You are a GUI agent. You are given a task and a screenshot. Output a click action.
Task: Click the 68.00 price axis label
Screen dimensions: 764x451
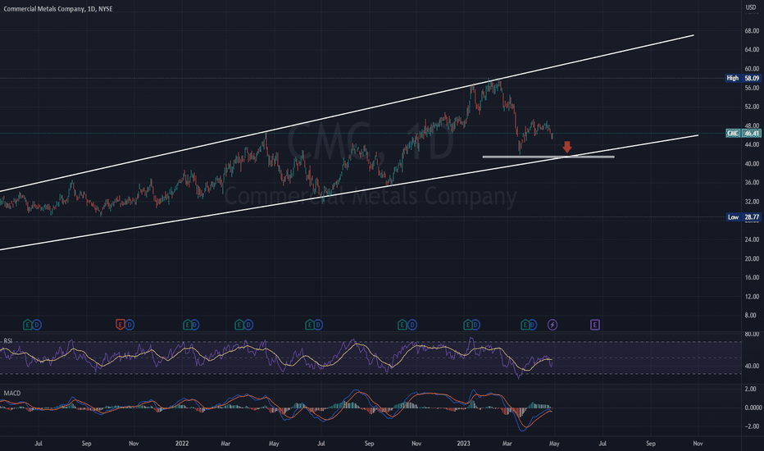pyautogui.click(x=752, y=30)
